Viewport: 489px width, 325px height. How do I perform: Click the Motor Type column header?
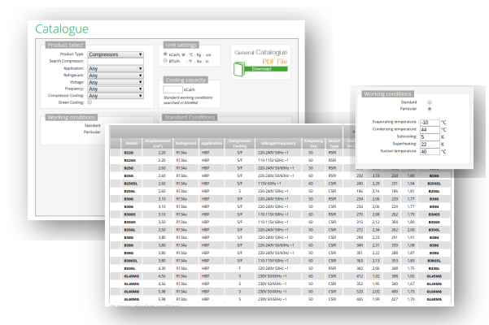334,143
